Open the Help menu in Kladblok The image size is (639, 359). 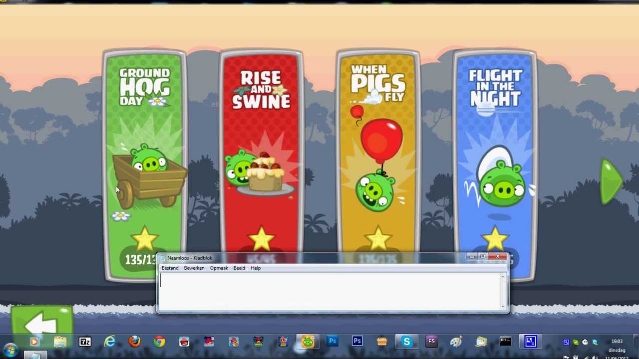[256, 268]
